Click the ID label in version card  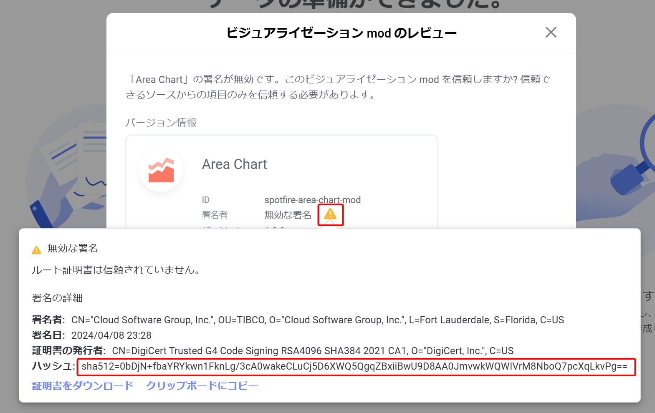206,200
